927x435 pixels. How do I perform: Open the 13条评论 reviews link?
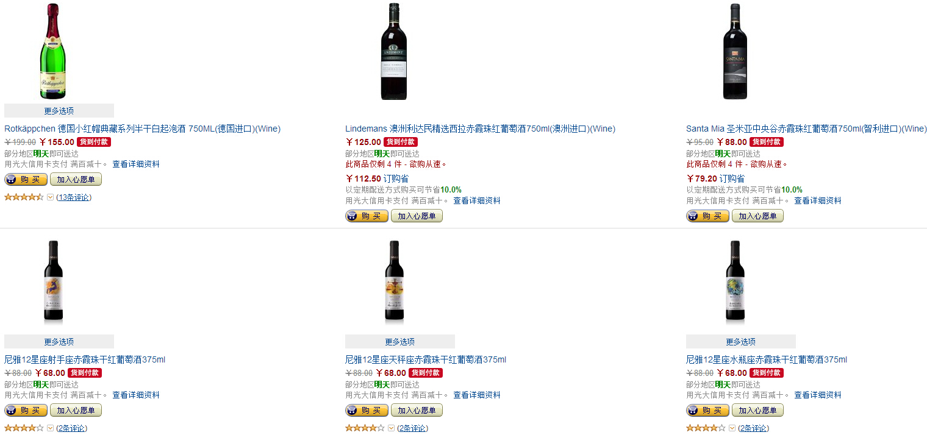pos(74,197)
